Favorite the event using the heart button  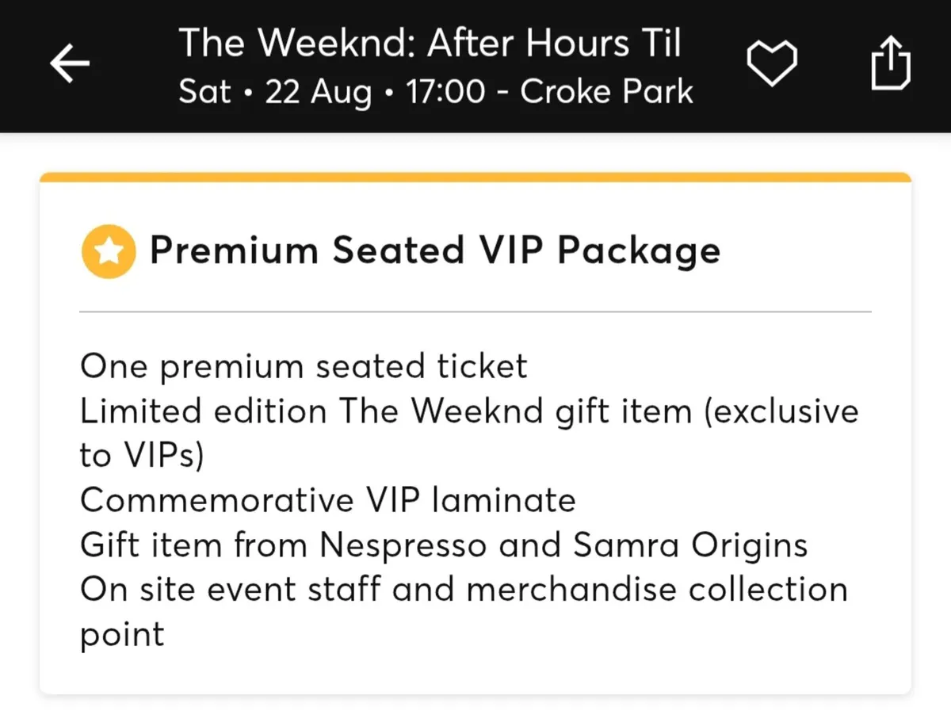click(x=773, y=63)
